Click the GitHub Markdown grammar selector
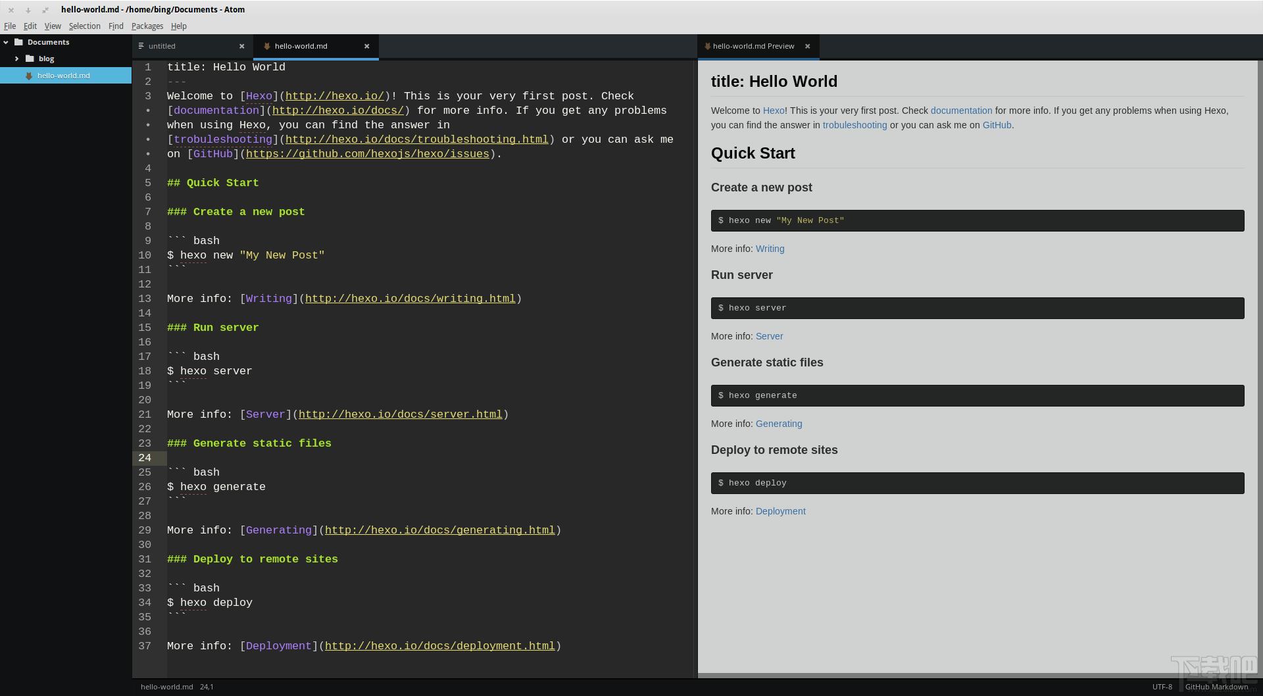The height and width of the screenshot is (696, 1263). click(1216, 687)
